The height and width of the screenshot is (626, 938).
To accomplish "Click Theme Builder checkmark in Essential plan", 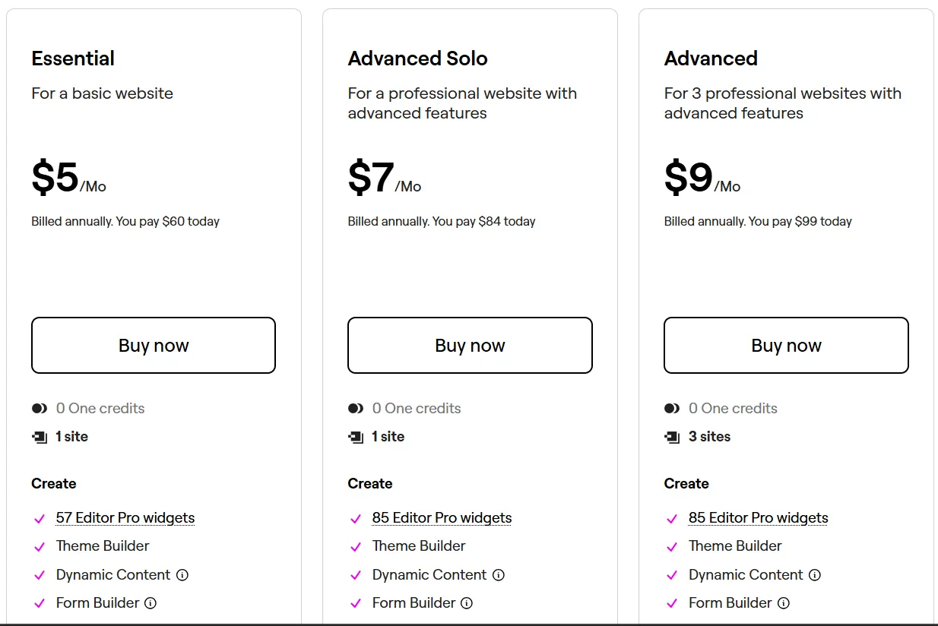I will (x=40, y=547).
